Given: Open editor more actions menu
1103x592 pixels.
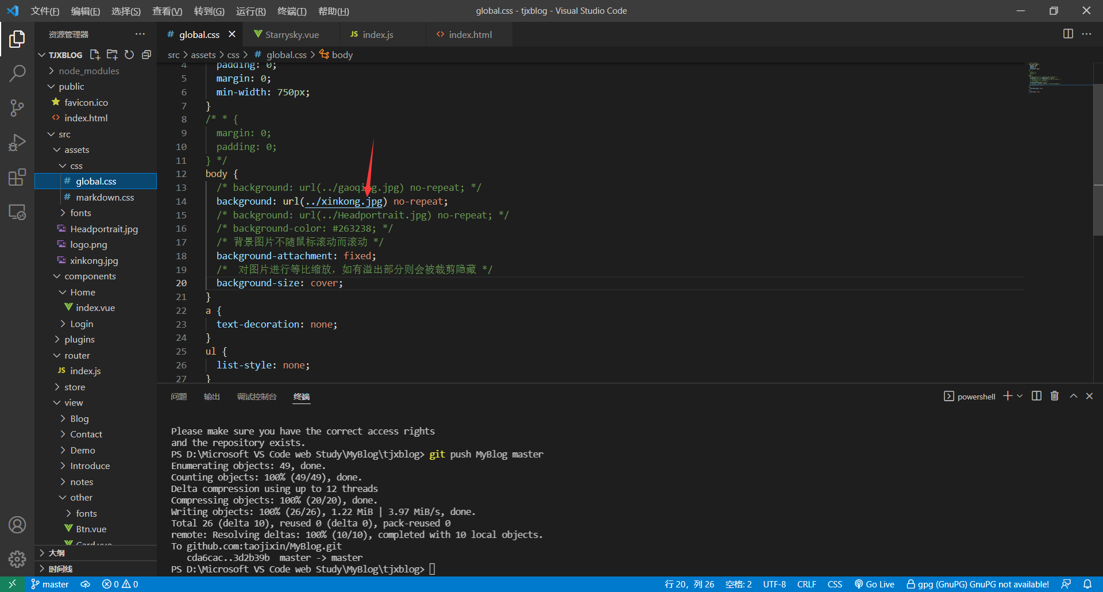Looking at the screenshot, I should coord(1086,34).
